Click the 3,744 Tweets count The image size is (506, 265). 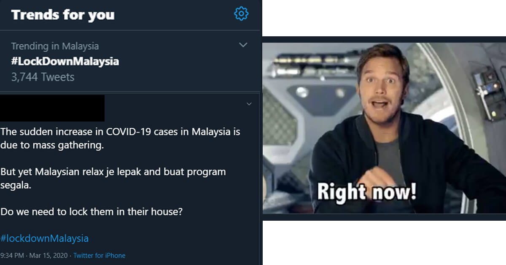(43, 77)
